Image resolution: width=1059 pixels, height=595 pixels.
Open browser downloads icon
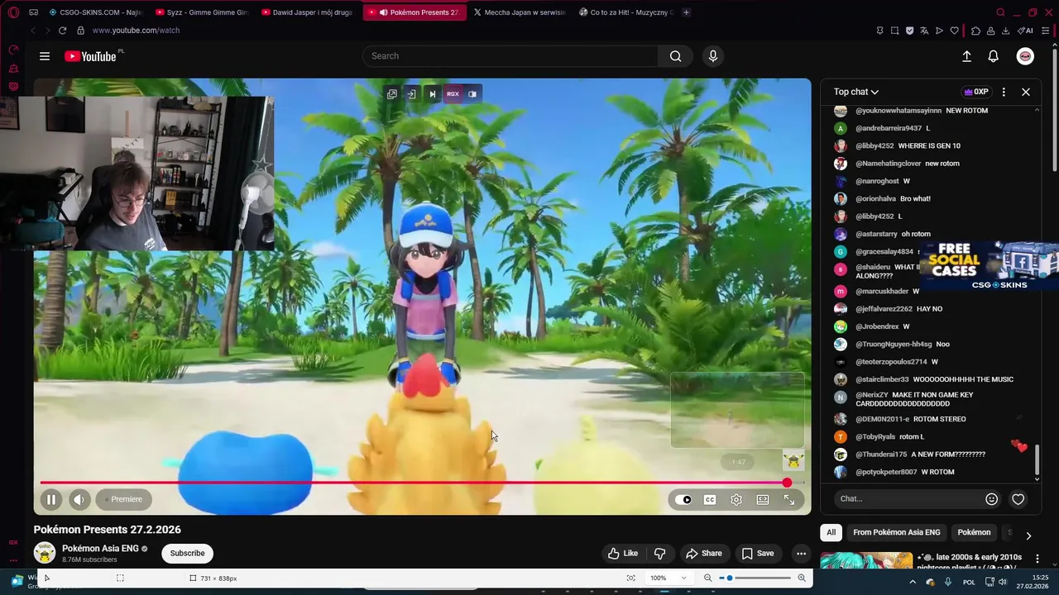[1005, 31]
